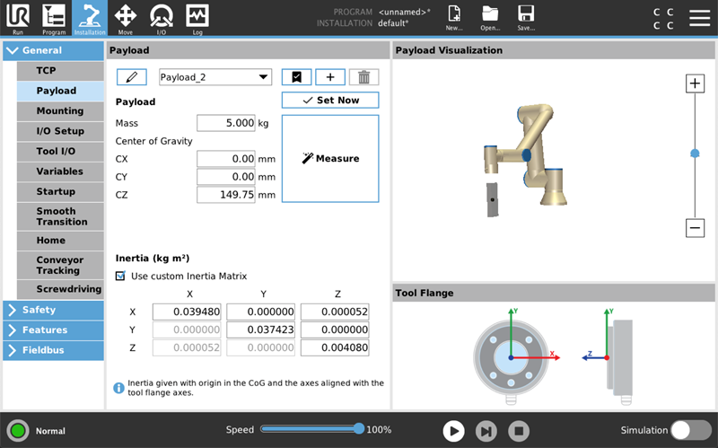Toggle the Simulation switch

(691, 430)
